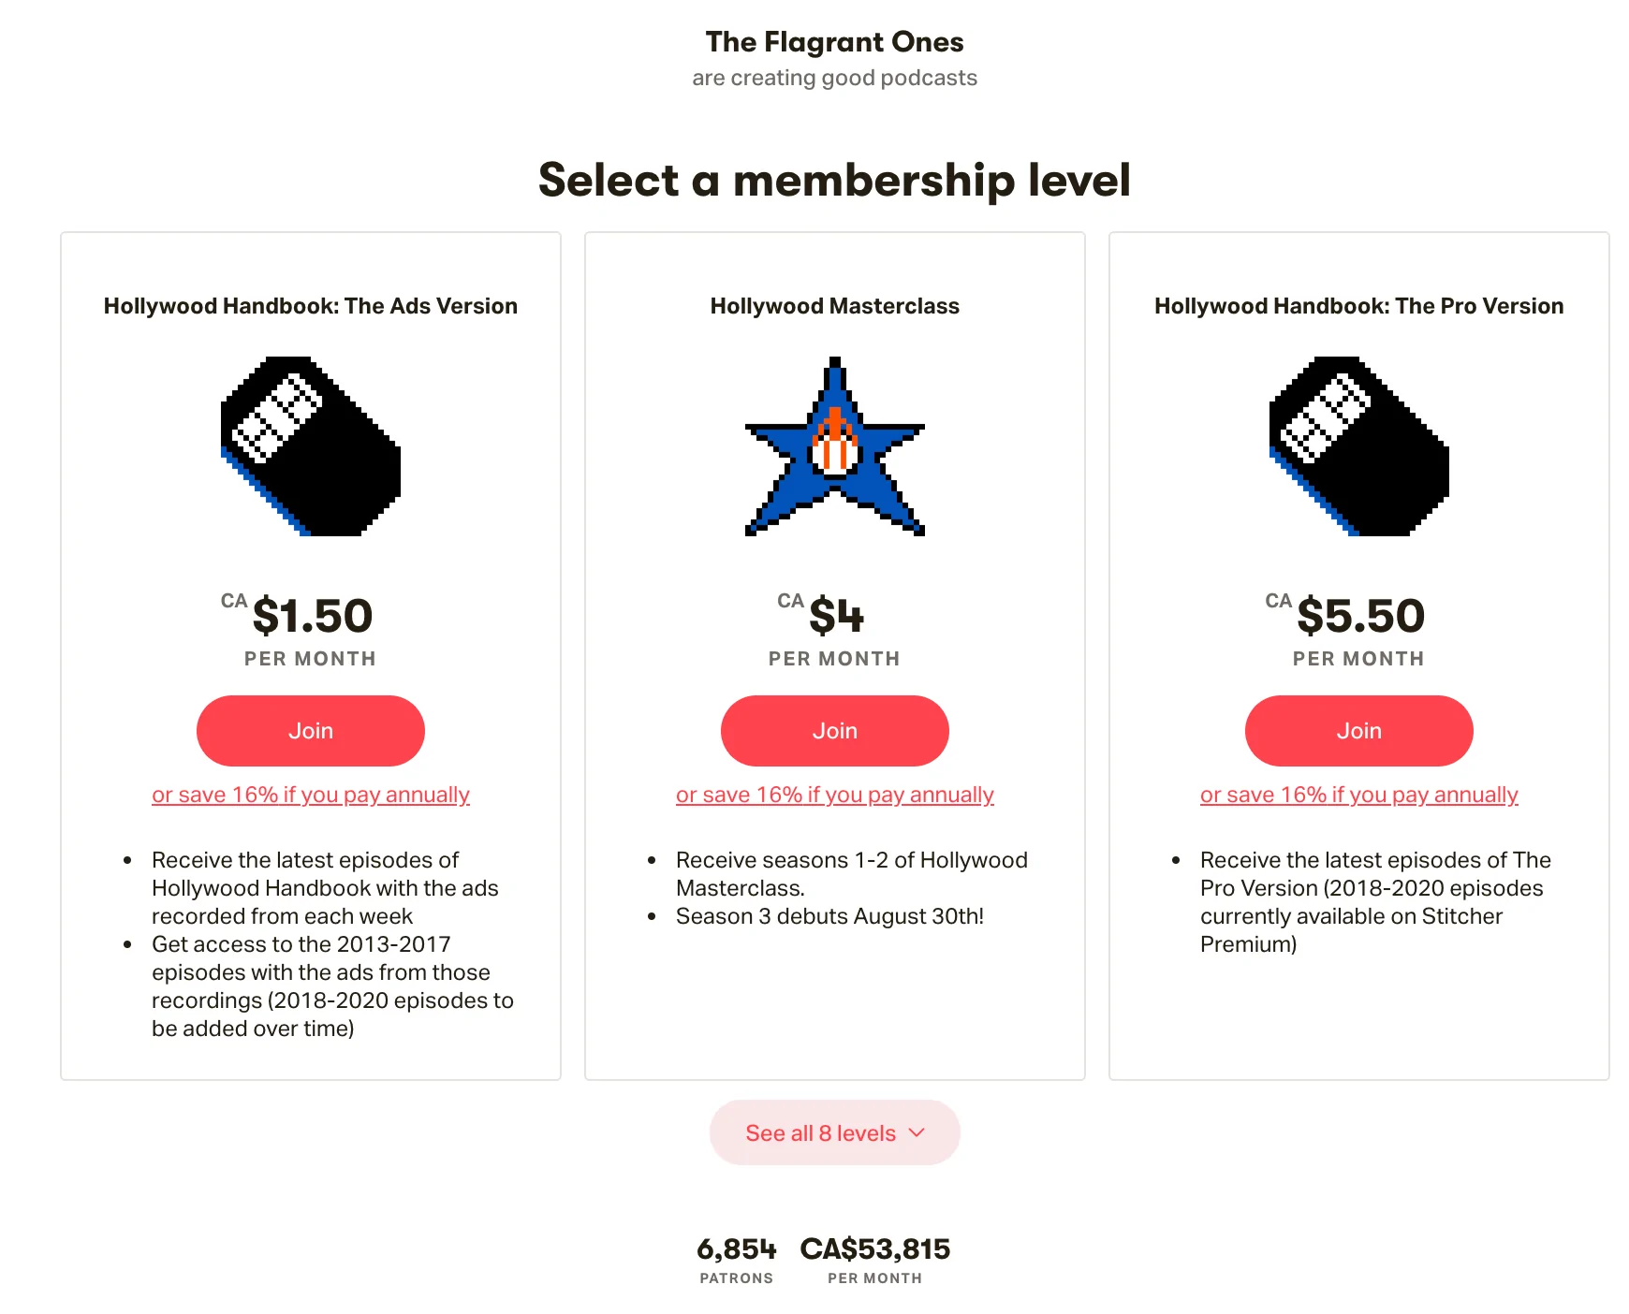Click the CA$5.50 per month price
The image size is (1629, 1314).
click(x=1360, y=616)
